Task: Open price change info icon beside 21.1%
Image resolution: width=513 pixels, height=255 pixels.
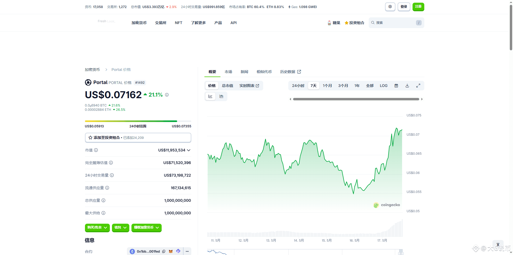Action: tap(167, 95)
